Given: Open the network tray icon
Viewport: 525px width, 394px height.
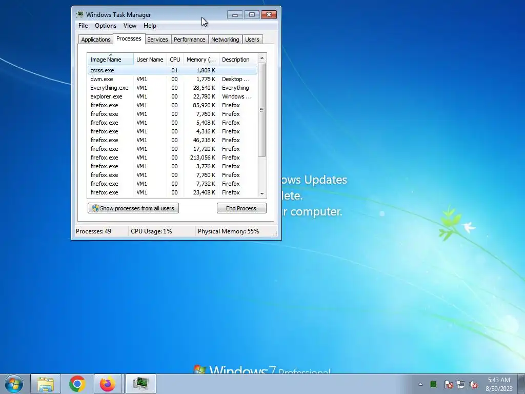Looking at the screenshot, I should click(461, 384).
